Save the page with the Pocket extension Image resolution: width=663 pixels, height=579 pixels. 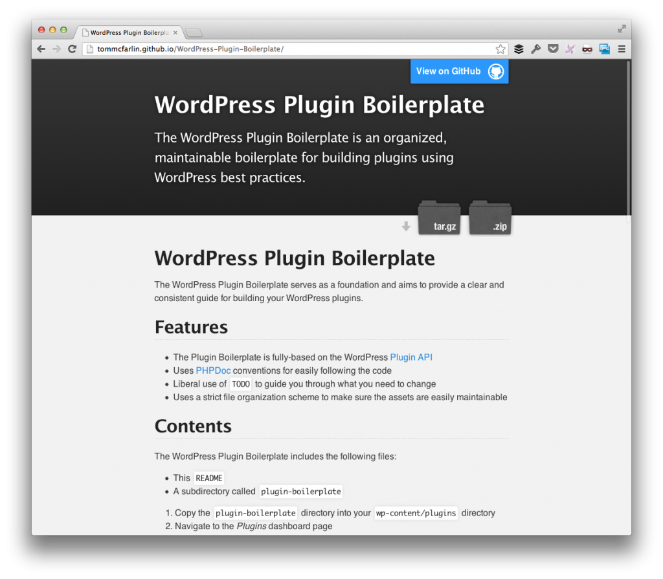[x=553, y=49]
